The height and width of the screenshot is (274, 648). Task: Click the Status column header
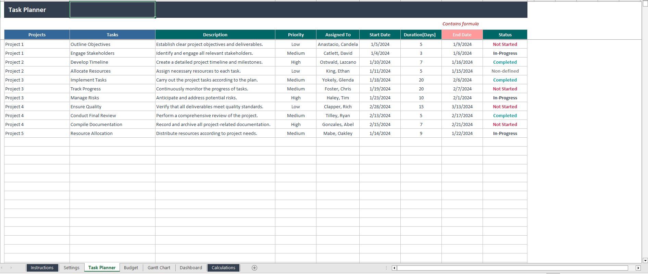(x=505, y=35)
